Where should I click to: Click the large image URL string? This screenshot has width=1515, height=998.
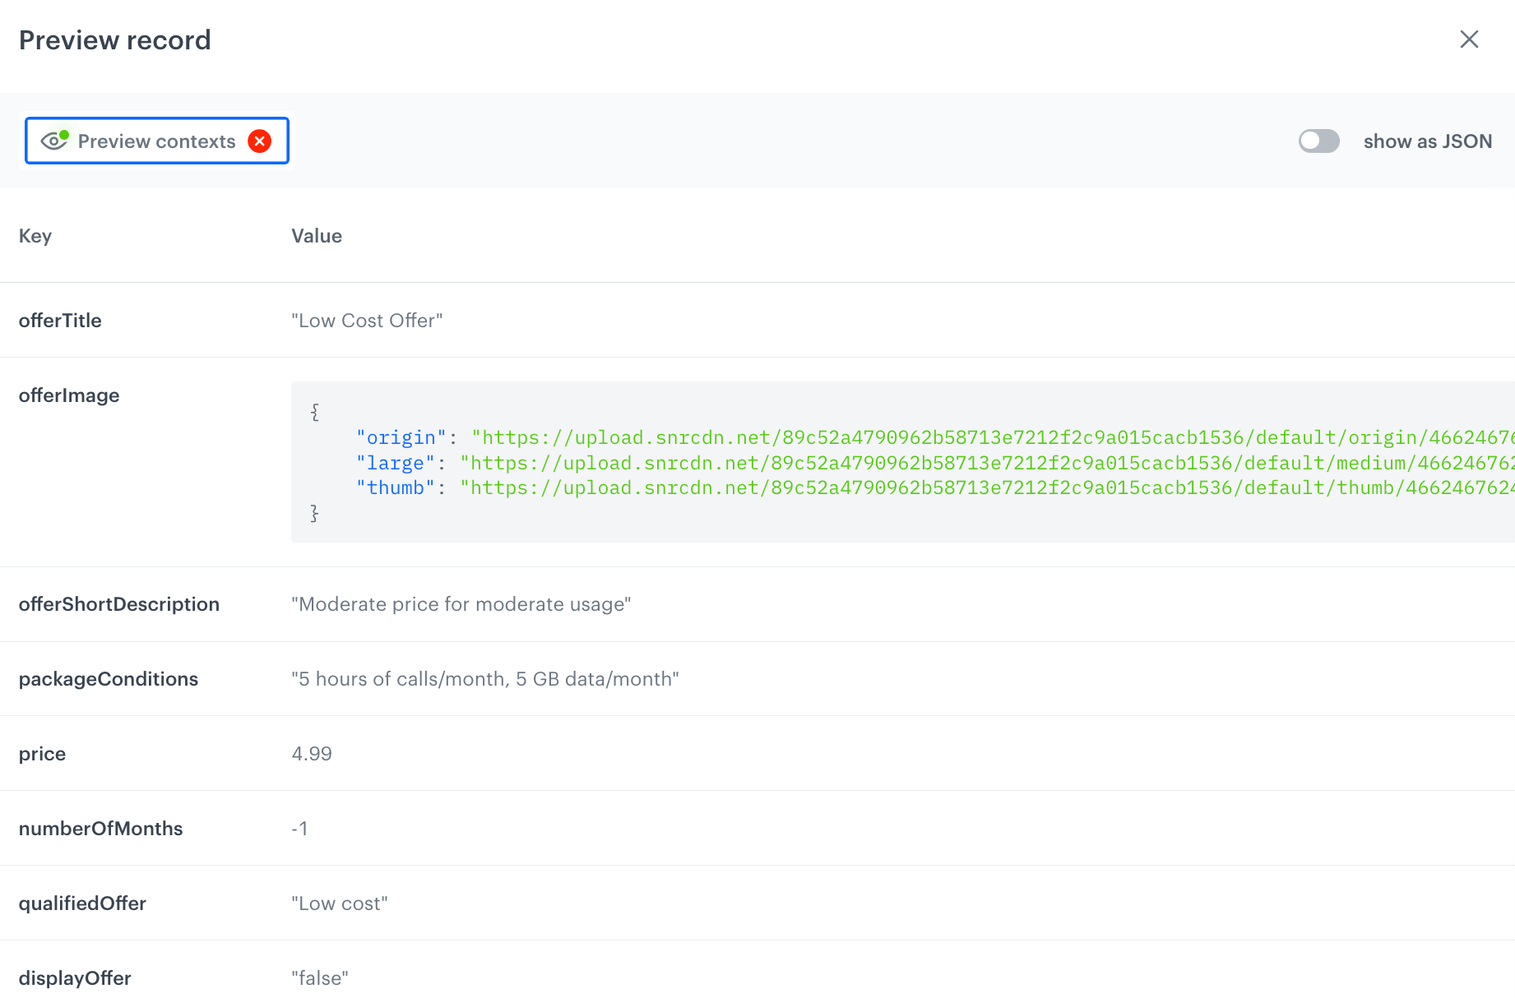click(x=985, y=463)
